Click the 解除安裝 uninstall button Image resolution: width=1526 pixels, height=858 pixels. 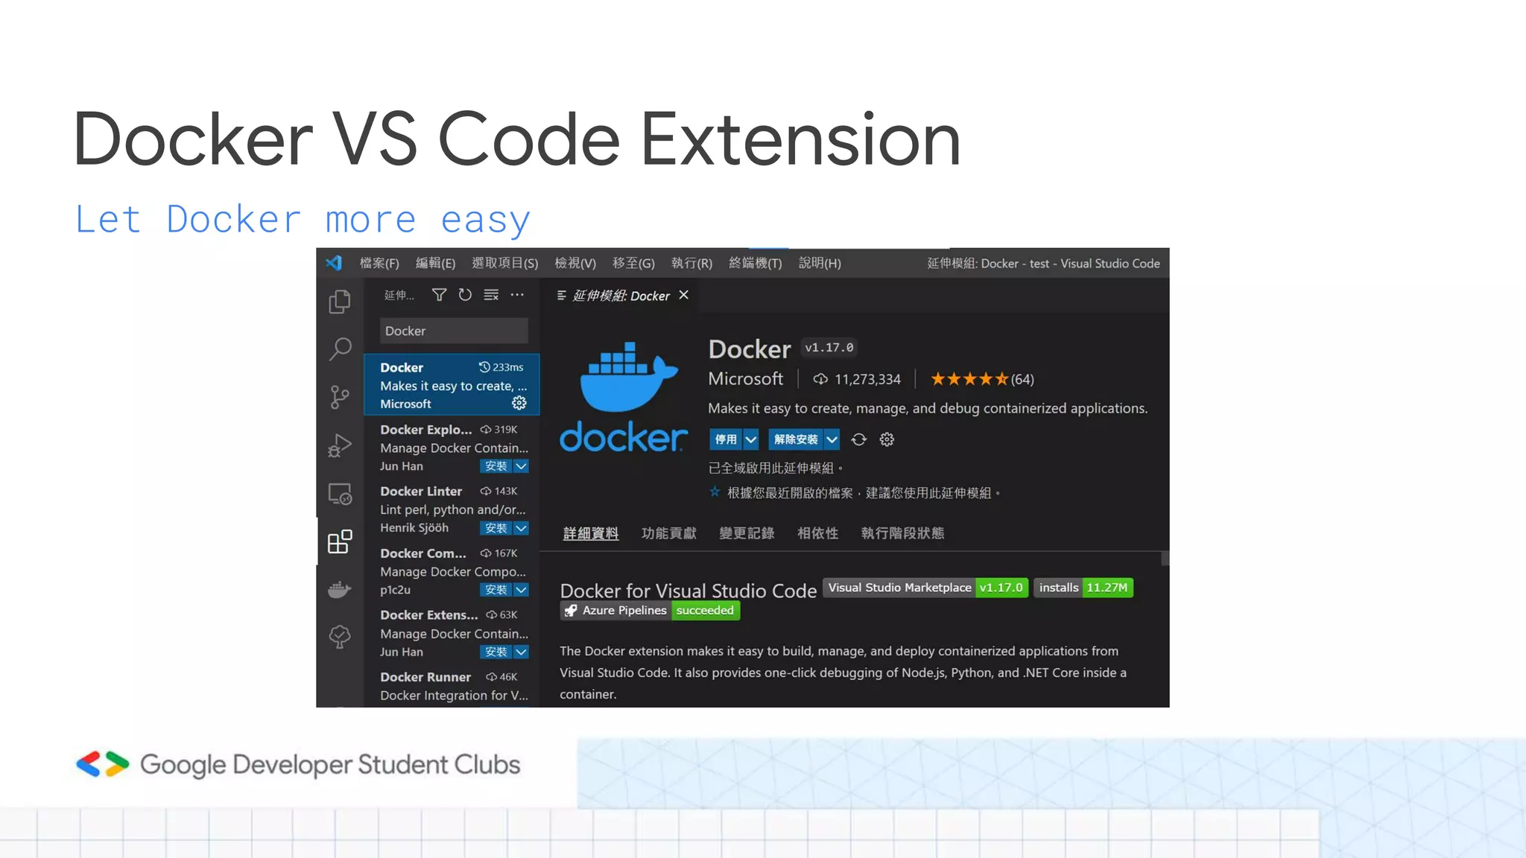click(x=796, y=439)
